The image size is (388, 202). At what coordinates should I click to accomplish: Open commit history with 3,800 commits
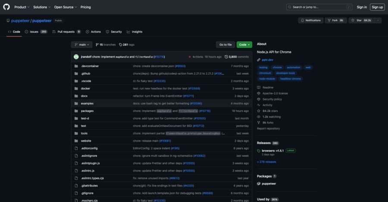[x=237, y=56]
